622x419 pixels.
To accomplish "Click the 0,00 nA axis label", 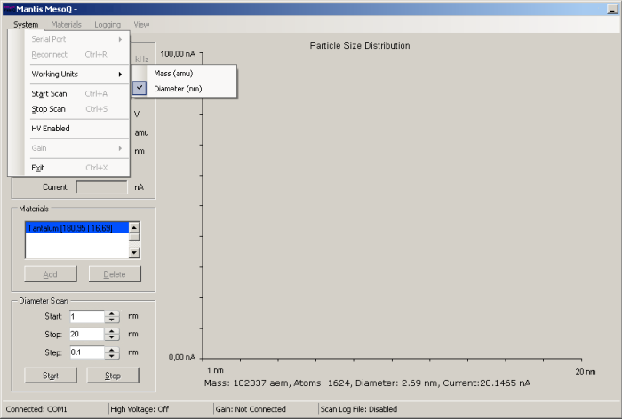I will 182,357.
